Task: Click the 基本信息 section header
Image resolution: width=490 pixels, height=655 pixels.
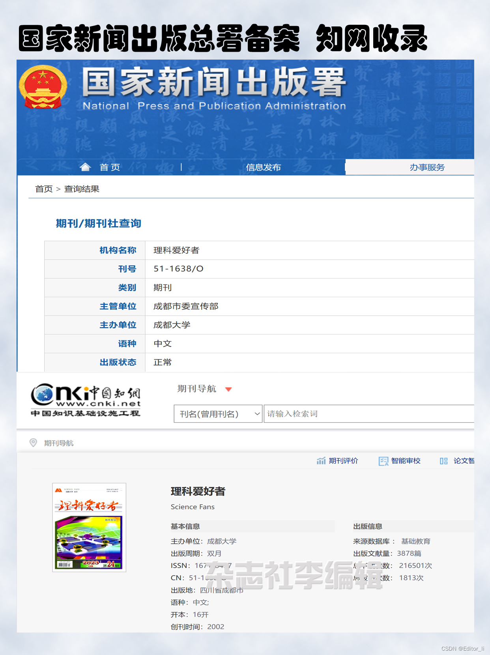Action: tap(185, 526)
